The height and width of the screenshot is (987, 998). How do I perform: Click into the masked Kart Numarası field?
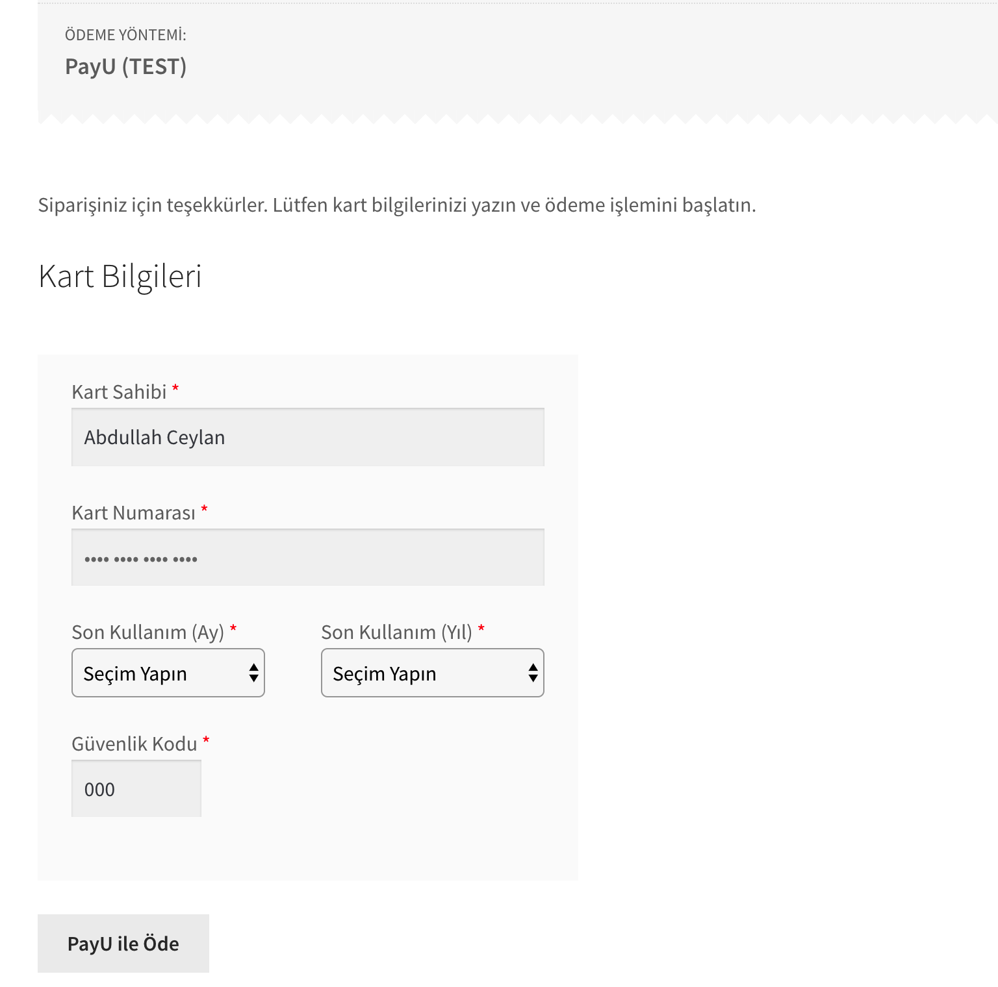(307, 558)
